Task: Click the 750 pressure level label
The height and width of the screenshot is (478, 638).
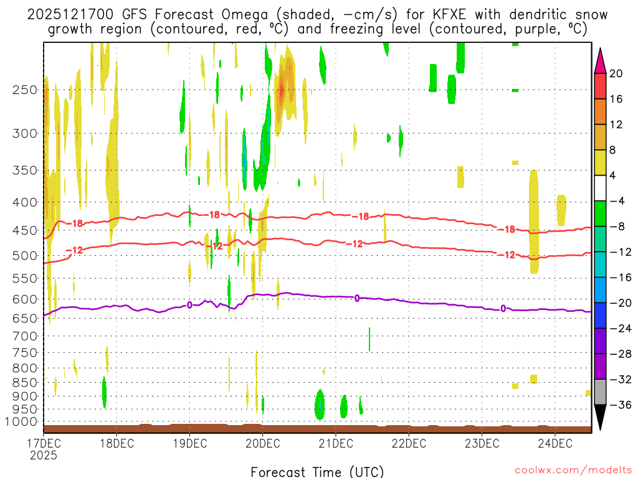Action: pos(25,353)
